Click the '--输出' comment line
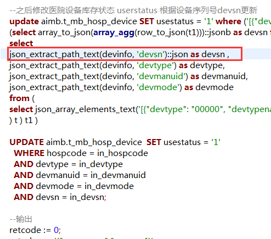Screen dimensions: 271x239 pyautogui.click(x=21, y=219)
